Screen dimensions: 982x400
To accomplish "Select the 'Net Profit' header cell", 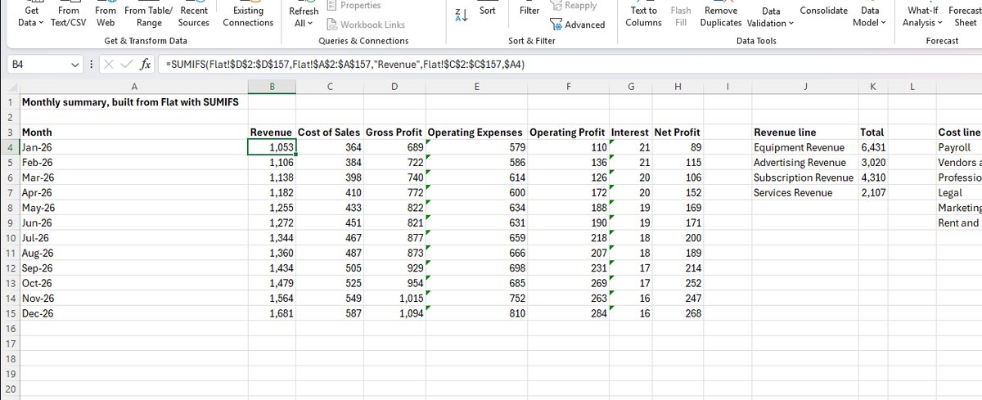I will (x=678, y=133).
